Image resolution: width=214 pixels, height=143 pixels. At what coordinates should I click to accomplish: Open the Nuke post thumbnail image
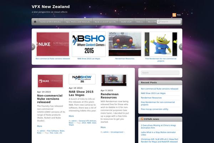[x=50, y=81]
